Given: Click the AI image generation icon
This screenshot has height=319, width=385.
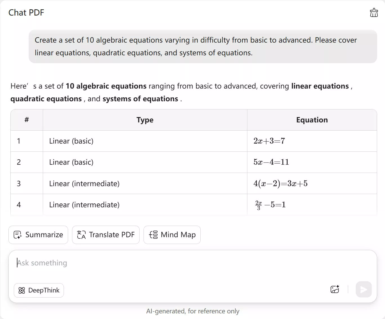Looking at the screenshot, I should [x=335, y=289].
